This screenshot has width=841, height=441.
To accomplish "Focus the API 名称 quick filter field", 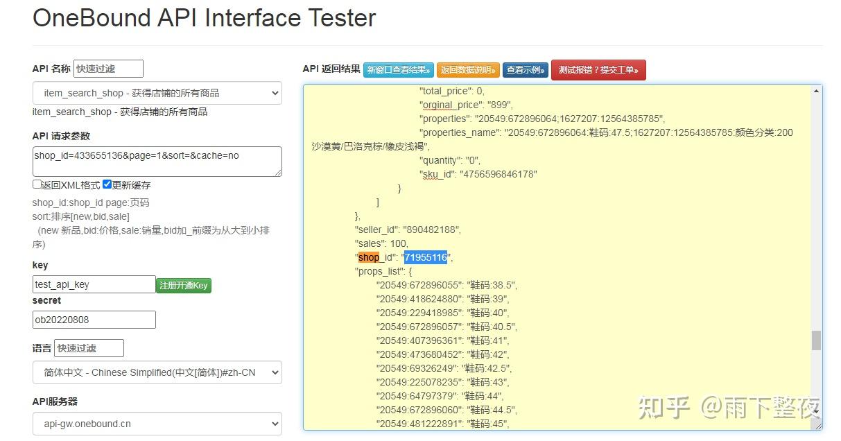I will [x=108, y=69].
